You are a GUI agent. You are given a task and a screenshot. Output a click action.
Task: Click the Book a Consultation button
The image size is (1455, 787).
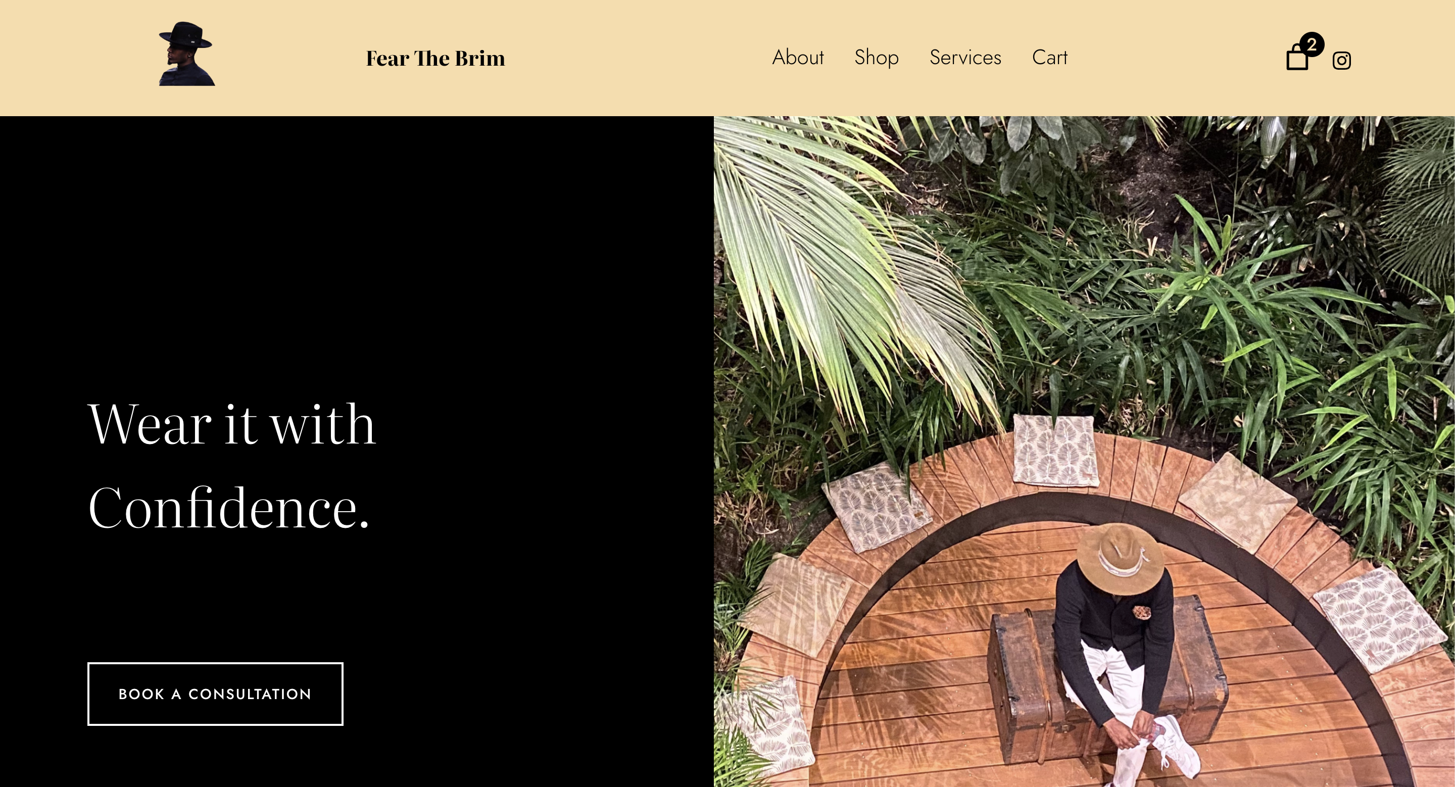pos(215,694)
